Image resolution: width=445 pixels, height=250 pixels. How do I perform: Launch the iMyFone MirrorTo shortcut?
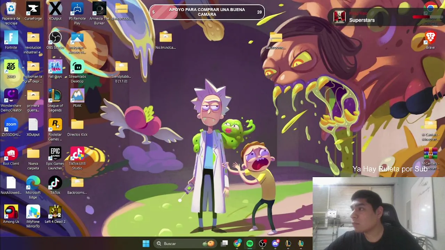point(33,217)
